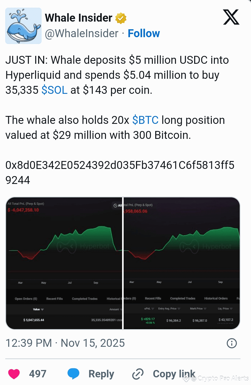Image resolution: width=251 pixels, height=385 pixels.
Task: Select the Completed Trades tab in left image
Action: [85, 299]
